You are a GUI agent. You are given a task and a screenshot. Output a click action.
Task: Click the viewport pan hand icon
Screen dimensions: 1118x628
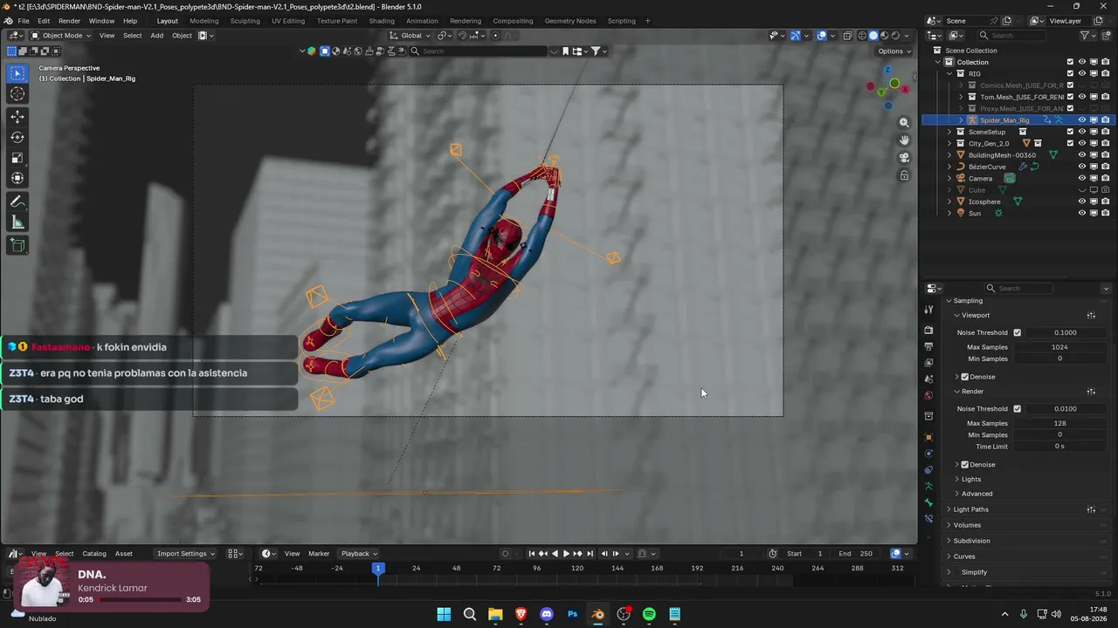904,140
